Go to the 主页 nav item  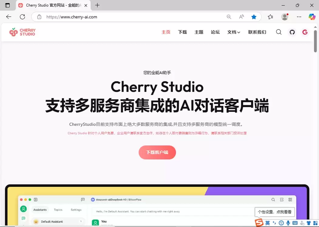click(166, 32)
